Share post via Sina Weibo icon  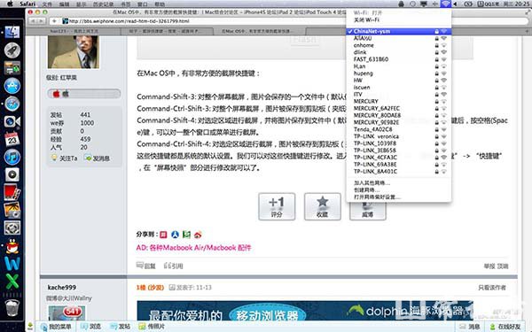pyautogui.click(x=198, y=235)
